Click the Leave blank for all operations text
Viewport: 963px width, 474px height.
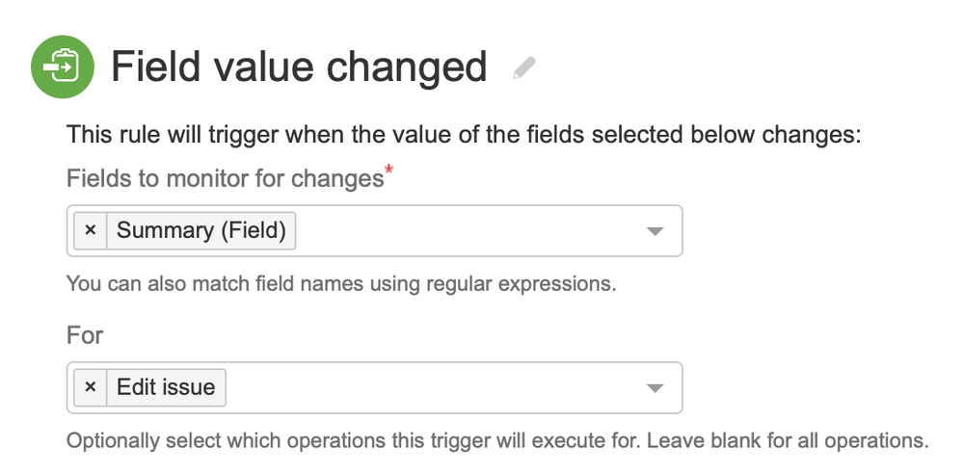point(787,441)
